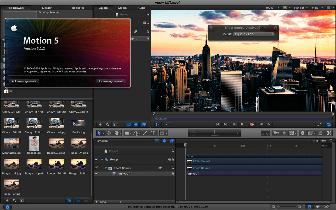
Task: Toggle canvas audio mute speaker
Action: click(167, 124)
